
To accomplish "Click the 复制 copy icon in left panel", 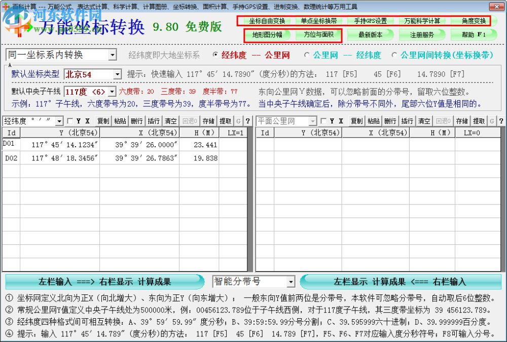I will pyautogui.click(x=103, y=121).
